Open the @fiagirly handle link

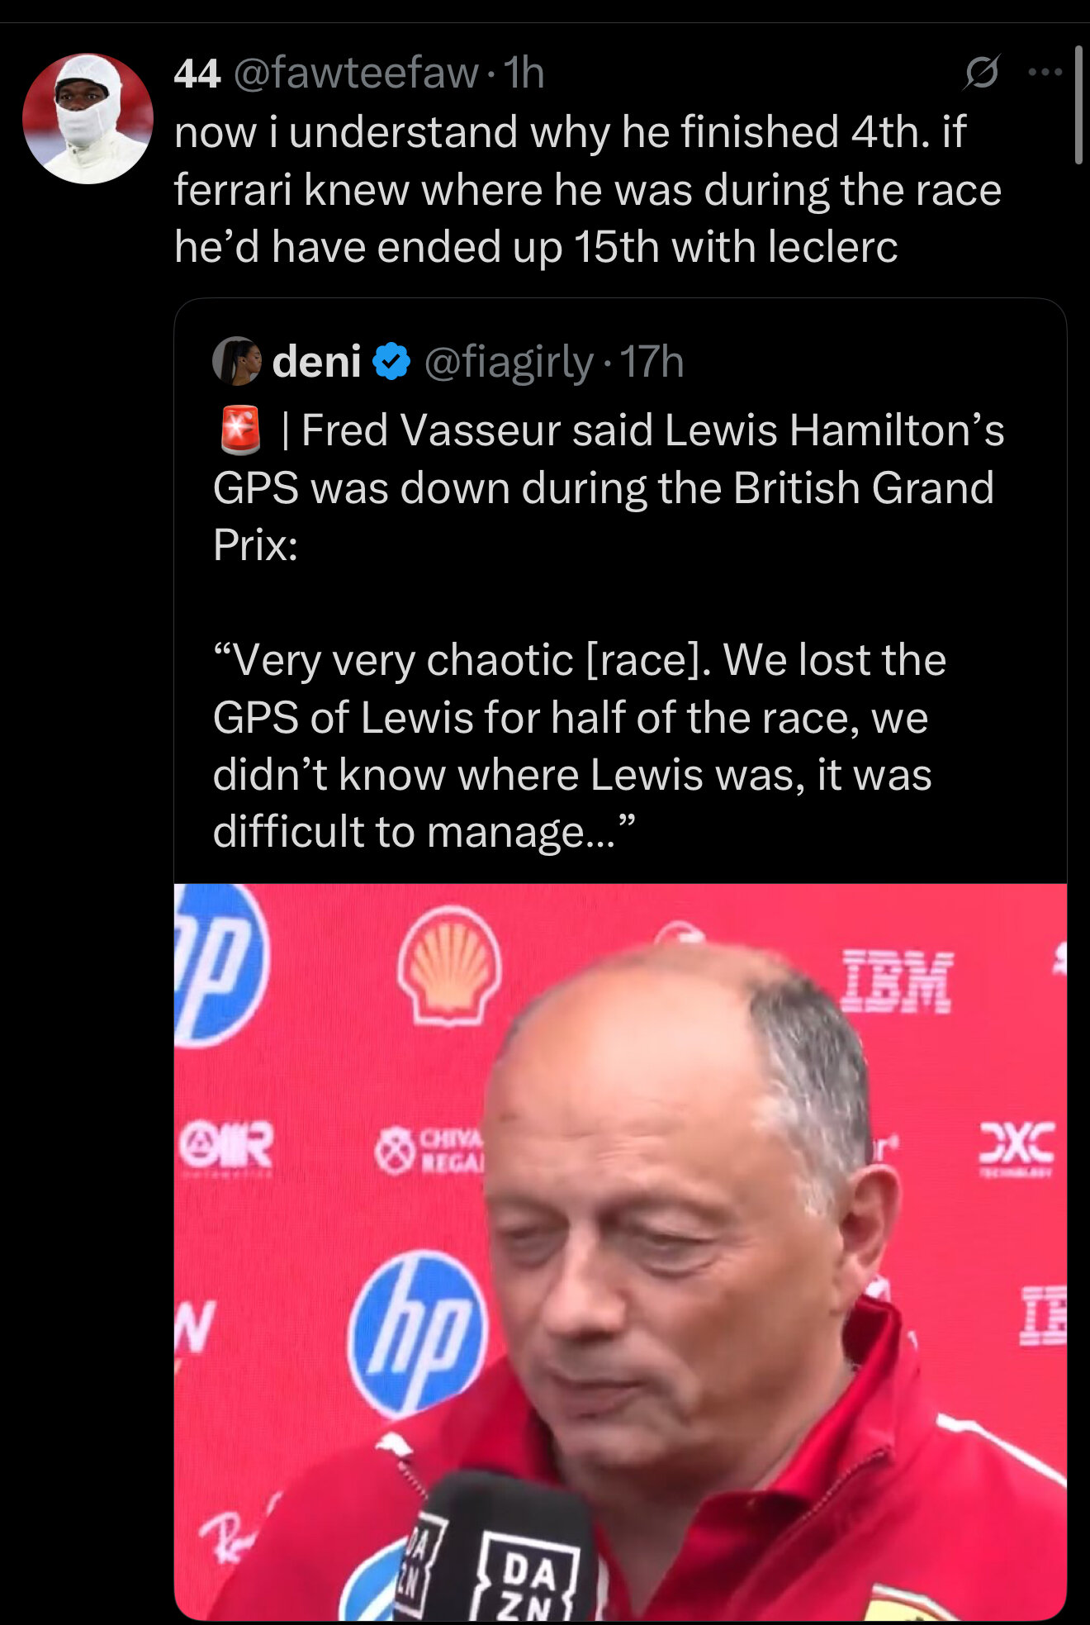[x=509, y=362]
